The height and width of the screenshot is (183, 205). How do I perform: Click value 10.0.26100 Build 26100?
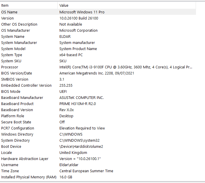coord(79,18)
